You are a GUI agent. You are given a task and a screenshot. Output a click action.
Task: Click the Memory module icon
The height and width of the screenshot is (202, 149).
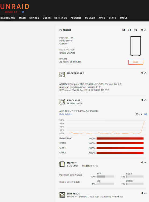click(x=62, y=164)
